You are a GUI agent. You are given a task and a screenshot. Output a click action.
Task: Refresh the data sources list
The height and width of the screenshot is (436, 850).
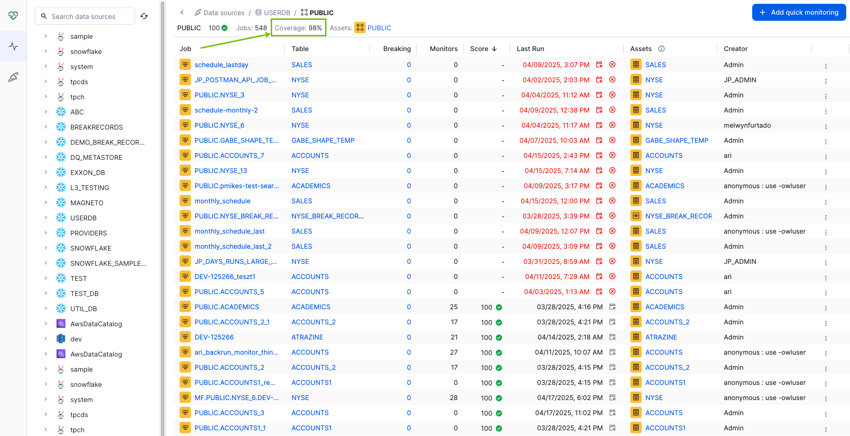(144, 16)
